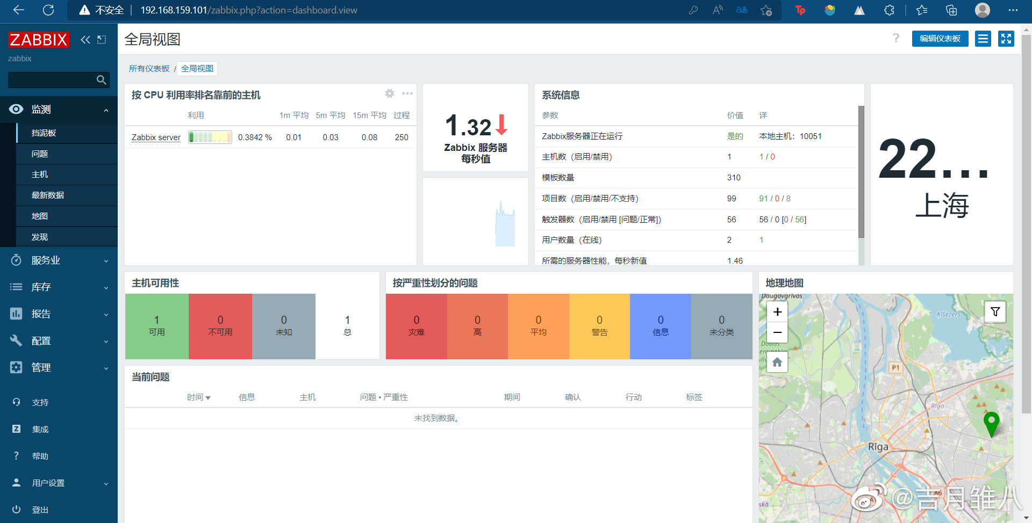Click the dashboard help question mark
The height and width of the screenshot is (523, 1032).
pos(895,38)
